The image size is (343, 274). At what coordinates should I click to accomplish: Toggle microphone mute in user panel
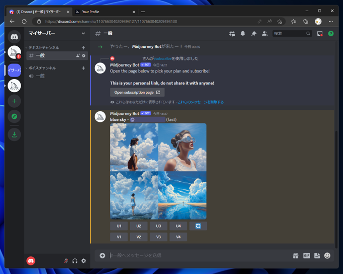(66, 261)
